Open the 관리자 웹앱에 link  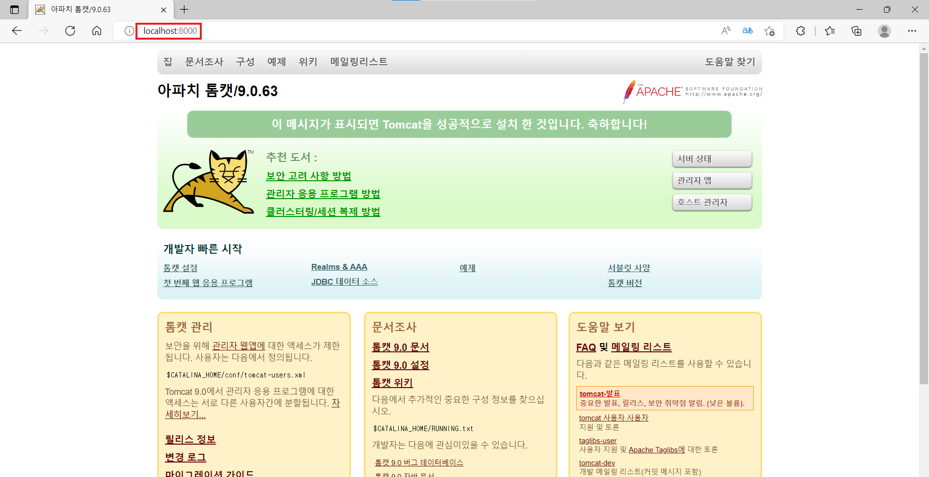coord(239,346)
